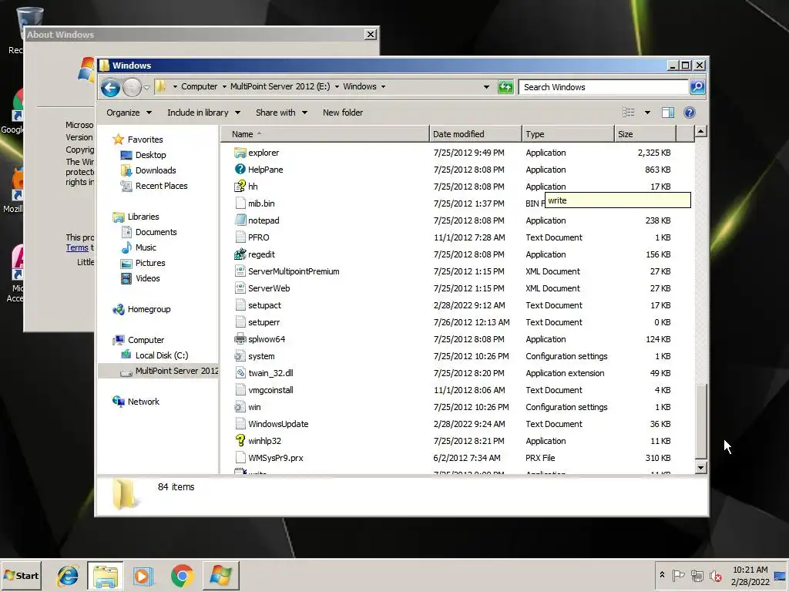
Task: Select the notepad application icon
Action: [x=240, y=220]
